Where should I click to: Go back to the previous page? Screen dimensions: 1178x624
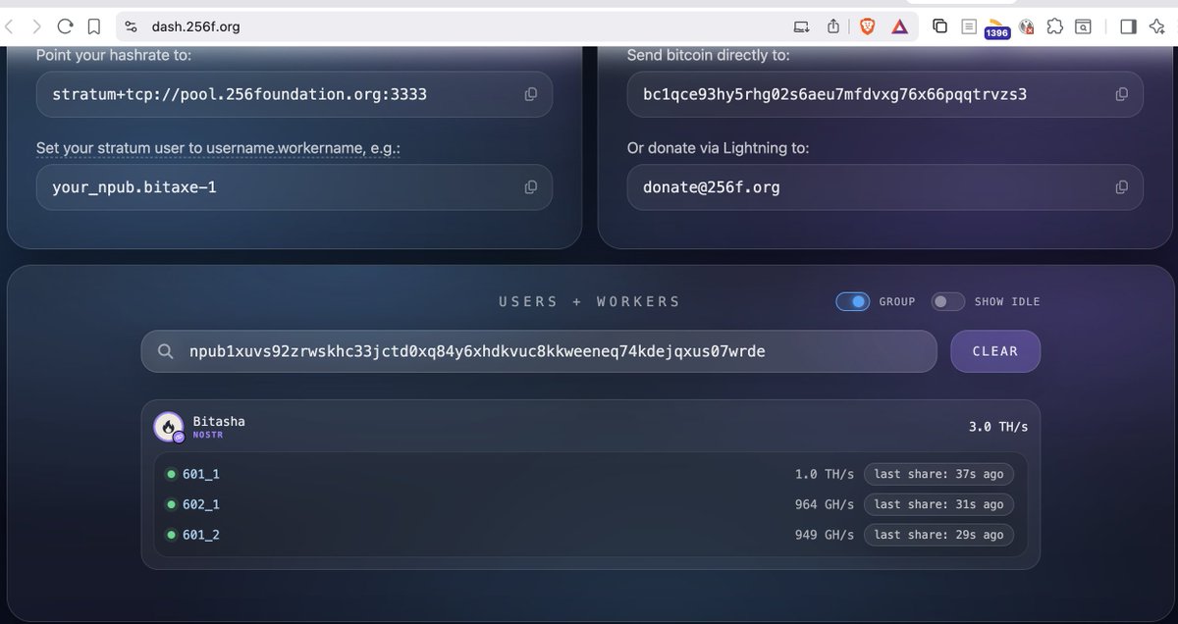point(10,26)
